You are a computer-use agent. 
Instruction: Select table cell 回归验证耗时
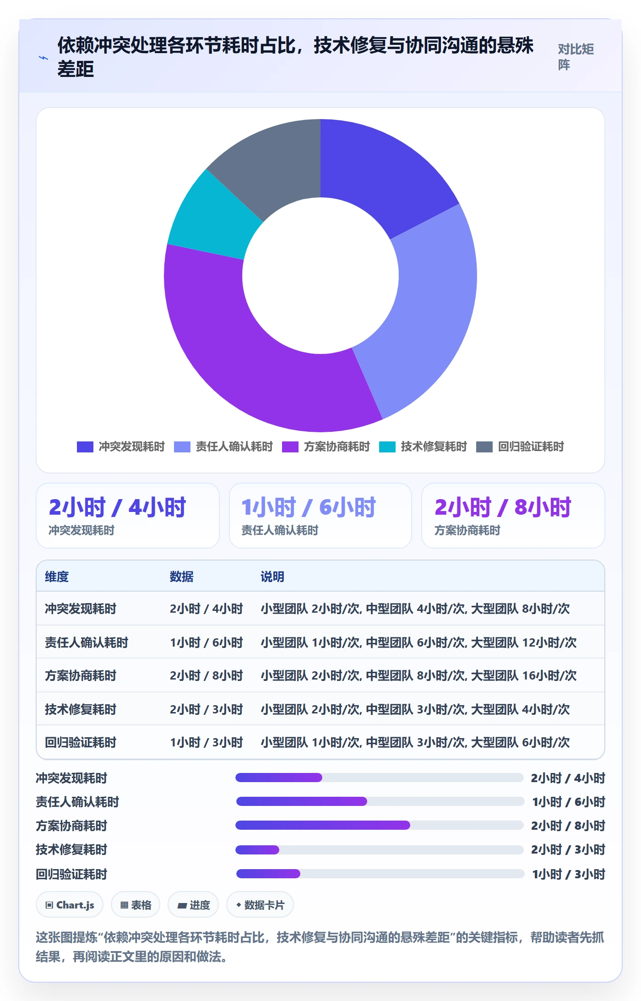tap(81, 742)
